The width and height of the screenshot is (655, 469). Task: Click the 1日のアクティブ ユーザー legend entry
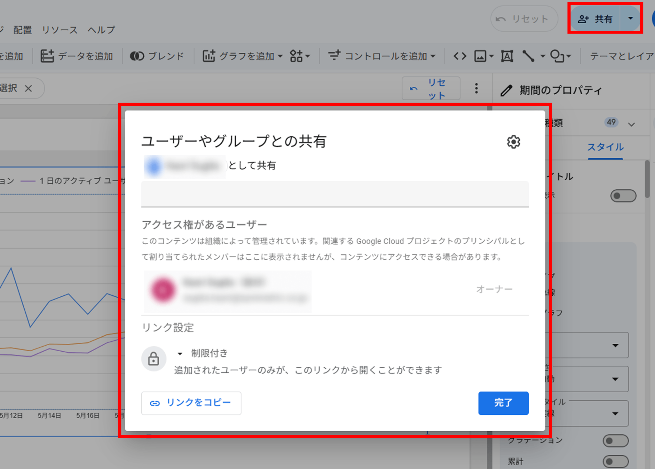tap(73, 181)
